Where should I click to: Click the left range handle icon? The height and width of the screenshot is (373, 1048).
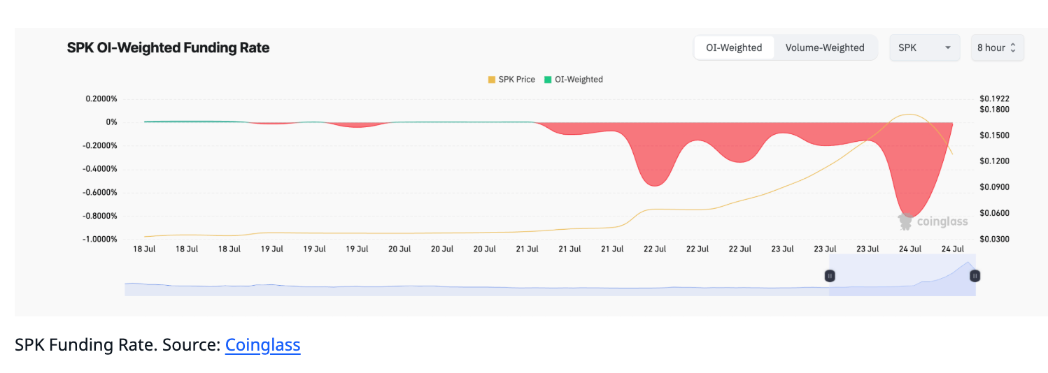tap(830, 276)
